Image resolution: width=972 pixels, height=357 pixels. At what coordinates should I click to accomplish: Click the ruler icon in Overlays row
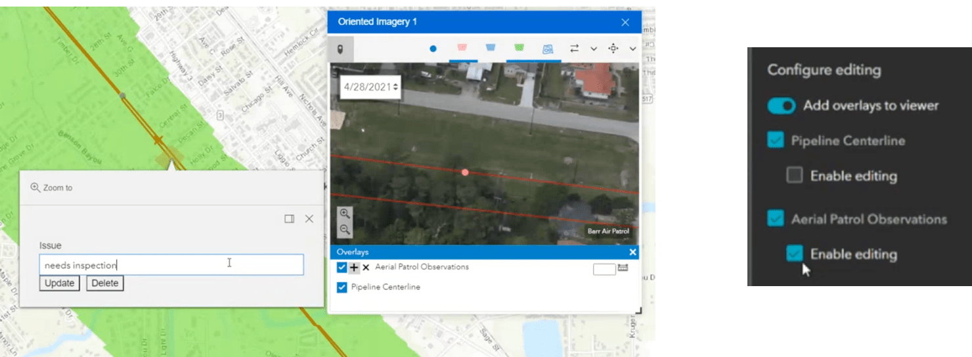pyautogui.click(x=623, y=268)
